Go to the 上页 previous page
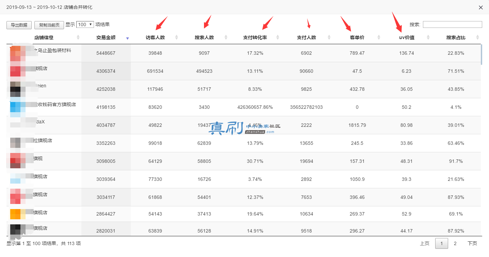489x257 pixels. (425, 243)
